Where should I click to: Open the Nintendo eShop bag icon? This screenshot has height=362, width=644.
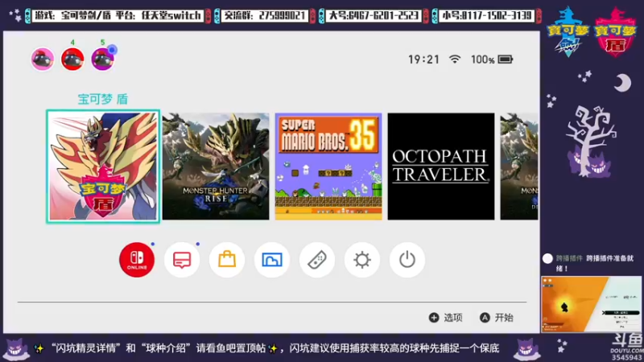tap(227, 259)
